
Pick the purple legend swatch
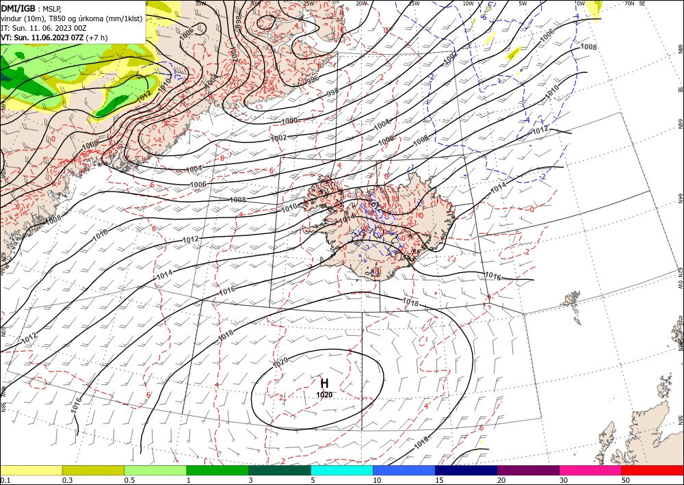(528, 470)
